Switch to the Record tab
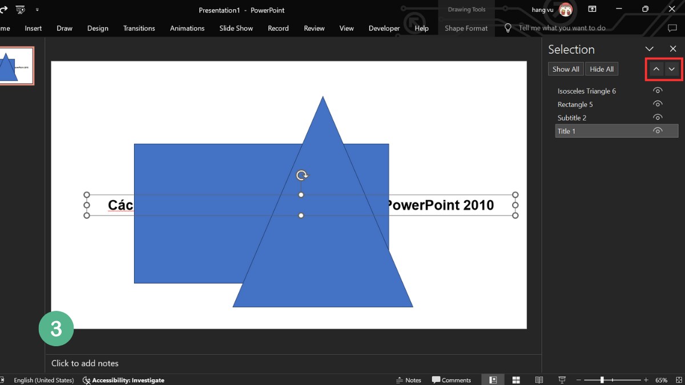Image resolution: width=685 pixels, height=385 pixels. tap(278, 28)
